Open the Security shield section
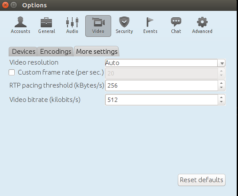The height and width of the screenshot is (196, 238). click(x=124, y=26)
